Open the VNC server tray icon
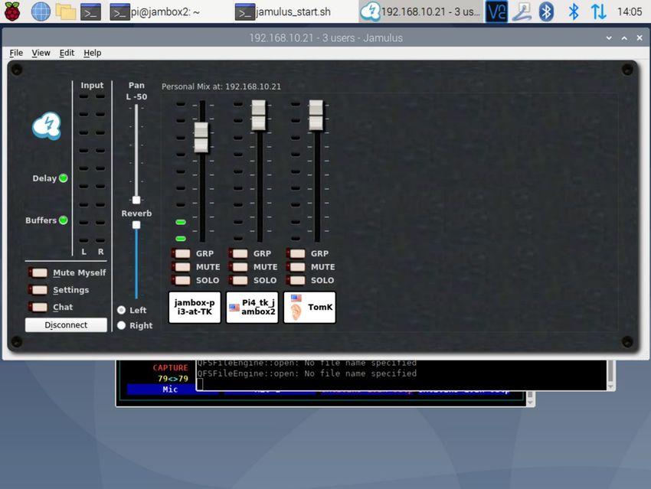Screen dimensions: 651x489 pyautogui.click(x=496, y=11)
